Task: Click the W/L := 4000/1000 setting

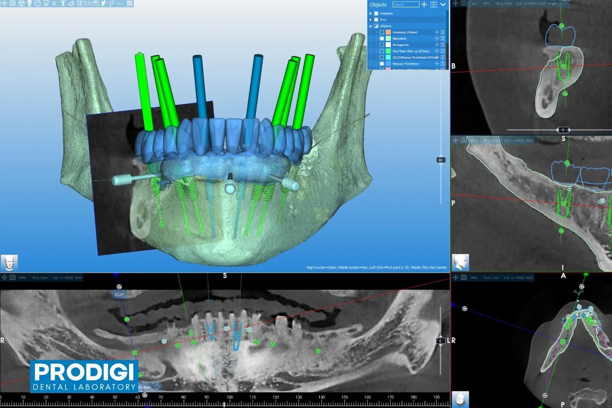Action: 531,3
